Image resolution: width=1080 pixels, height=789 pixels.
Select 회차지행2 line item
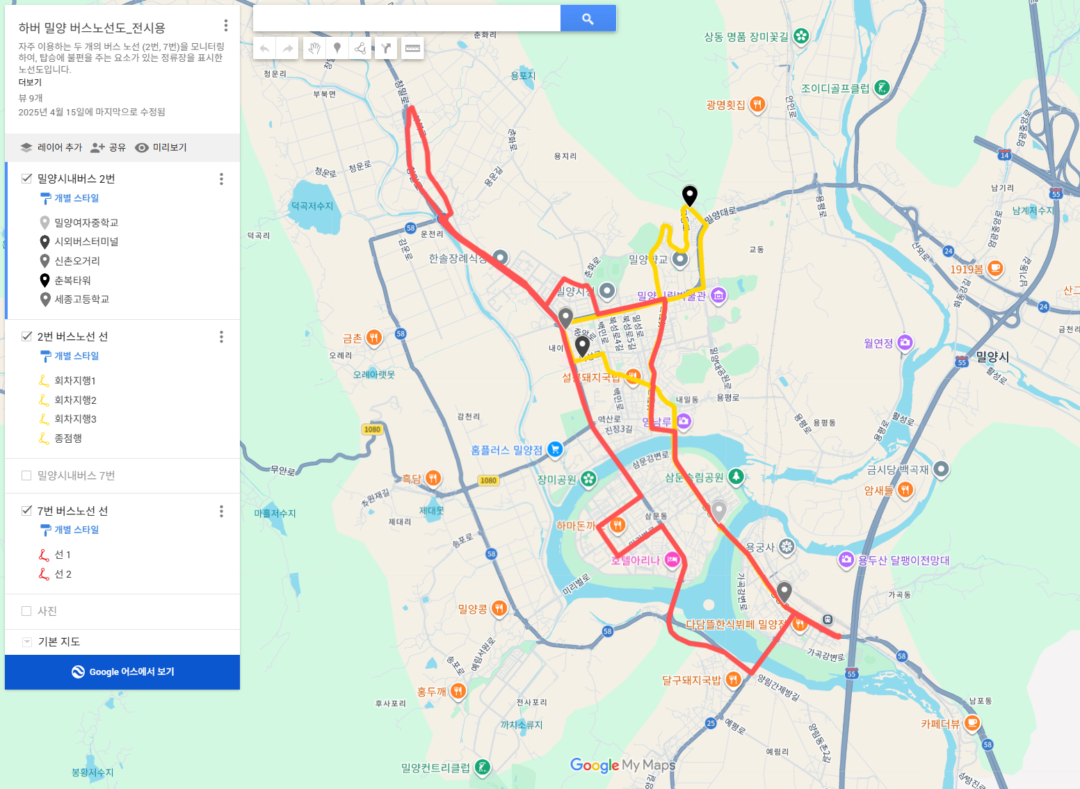[75, 400]
